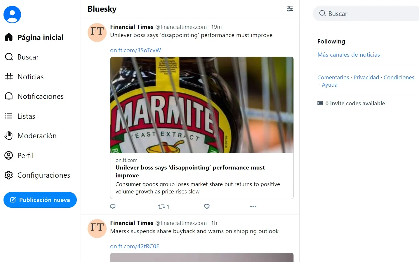Click the Unilever post text above the link
Screen dimensions: 419x262
point(191,35)
